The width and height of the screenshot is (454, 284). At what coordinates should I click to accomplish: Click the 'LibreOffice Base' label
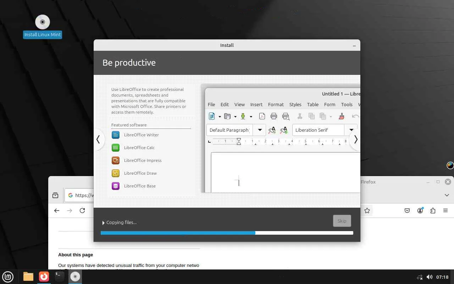(x=140, y=186)
